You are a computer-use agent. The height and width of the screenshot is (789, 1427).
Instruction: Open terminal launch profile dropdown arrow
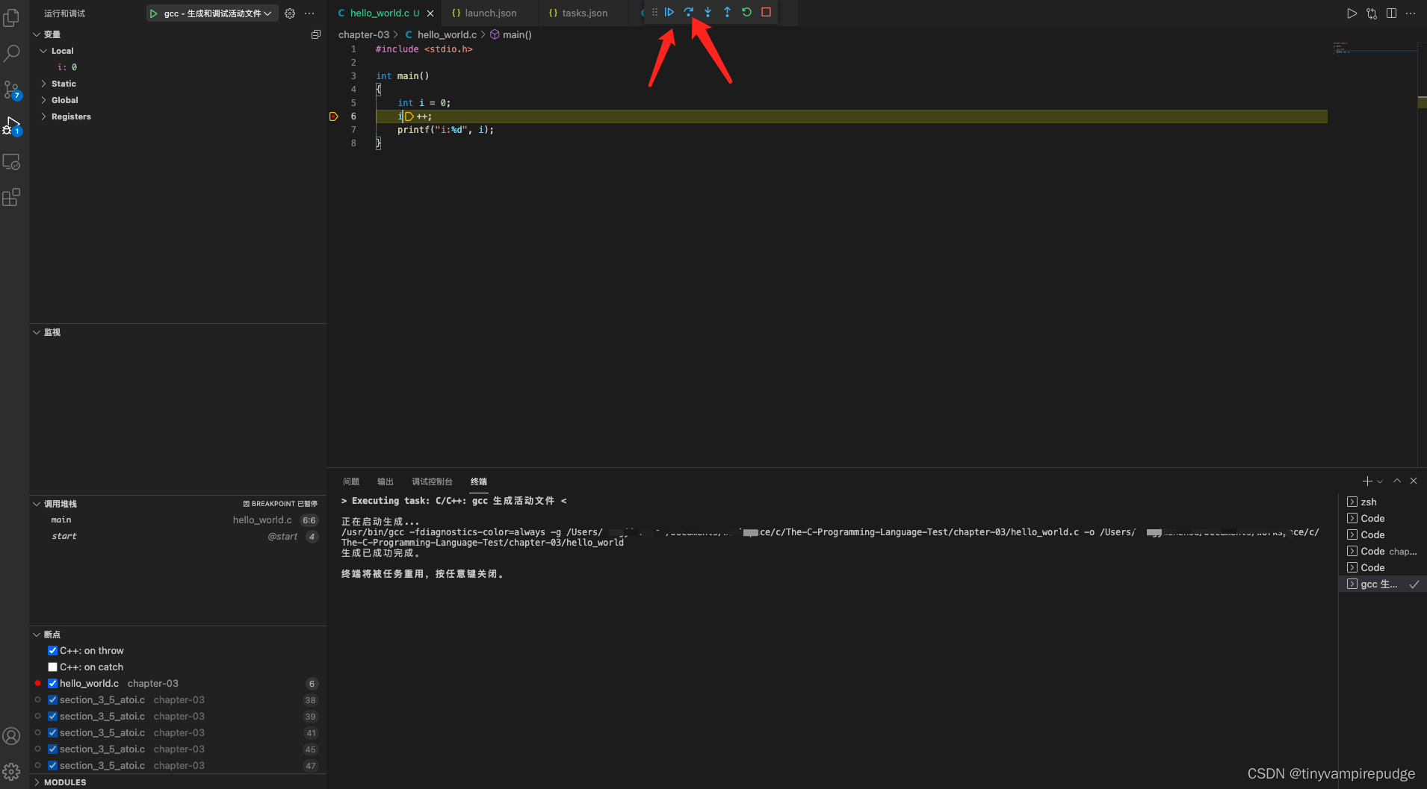click(1380, 481)
